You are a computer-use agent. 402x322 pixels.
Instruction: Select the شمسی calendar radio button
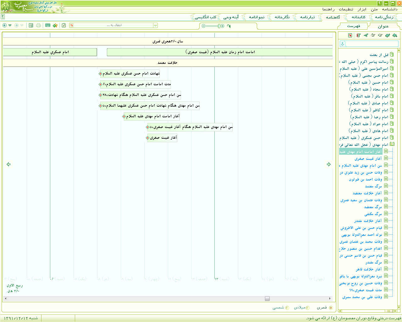pyautogui.click(x=287, y=308)
